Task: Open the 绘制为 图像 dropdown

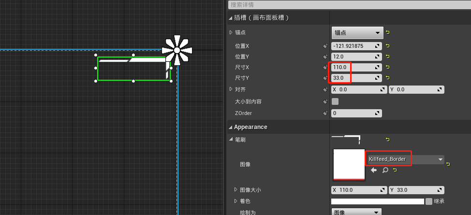Action: [x=356, y=212]
